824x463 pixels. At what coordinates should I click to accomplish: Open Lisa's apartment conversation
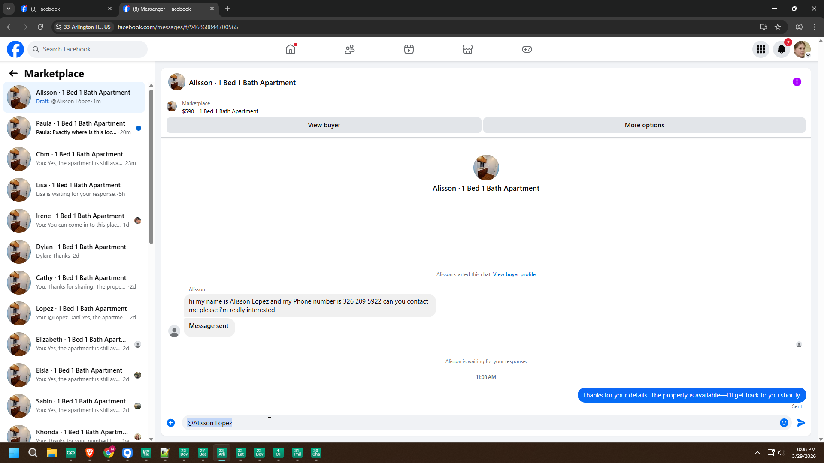pyautogui.click(x=74, y=189)
